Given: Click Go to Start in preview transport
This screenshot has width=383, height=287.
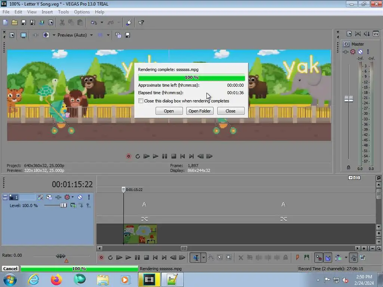Looking at the screenshot, I should click(183, 156).
